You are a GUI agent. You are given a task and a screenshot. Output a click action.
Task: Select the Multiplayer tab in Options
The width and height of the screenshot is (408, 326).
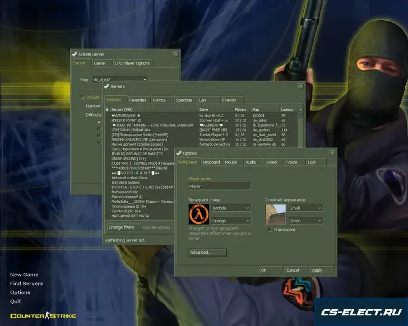click(x=188, y=162)
